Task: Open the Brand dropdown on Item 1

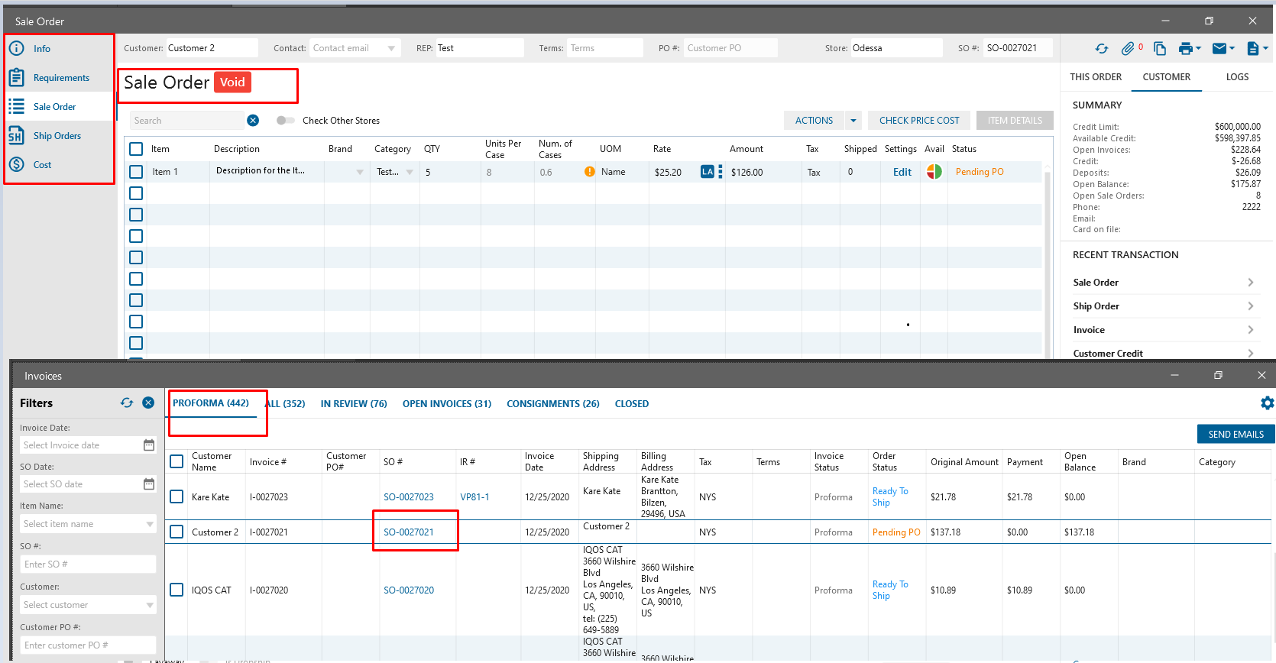Action: point(359,172)
